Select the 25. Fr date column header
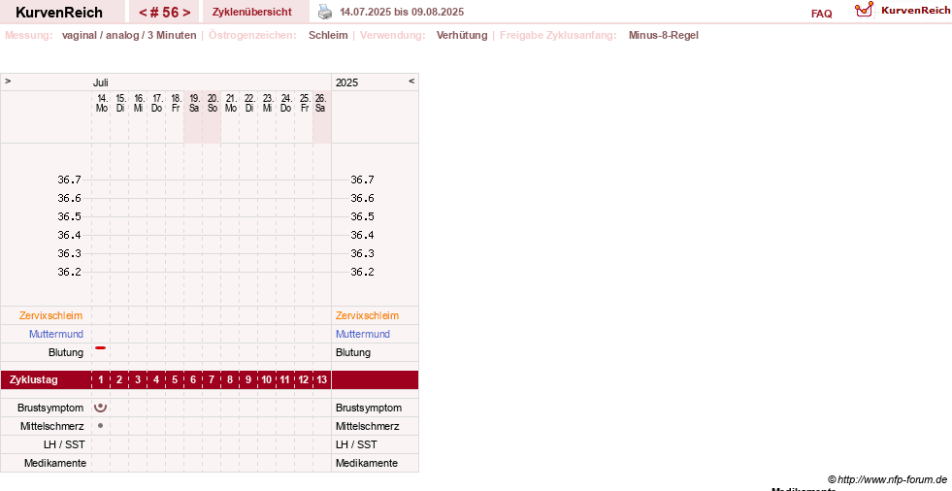The width and height of the screenshot is (952, 491). point(304,103)
